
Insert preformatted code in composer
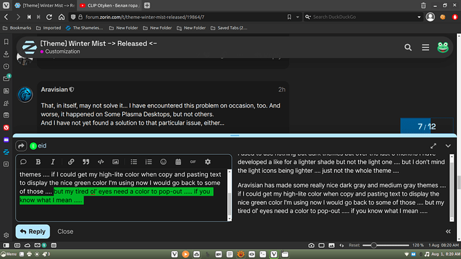[101, 162]
